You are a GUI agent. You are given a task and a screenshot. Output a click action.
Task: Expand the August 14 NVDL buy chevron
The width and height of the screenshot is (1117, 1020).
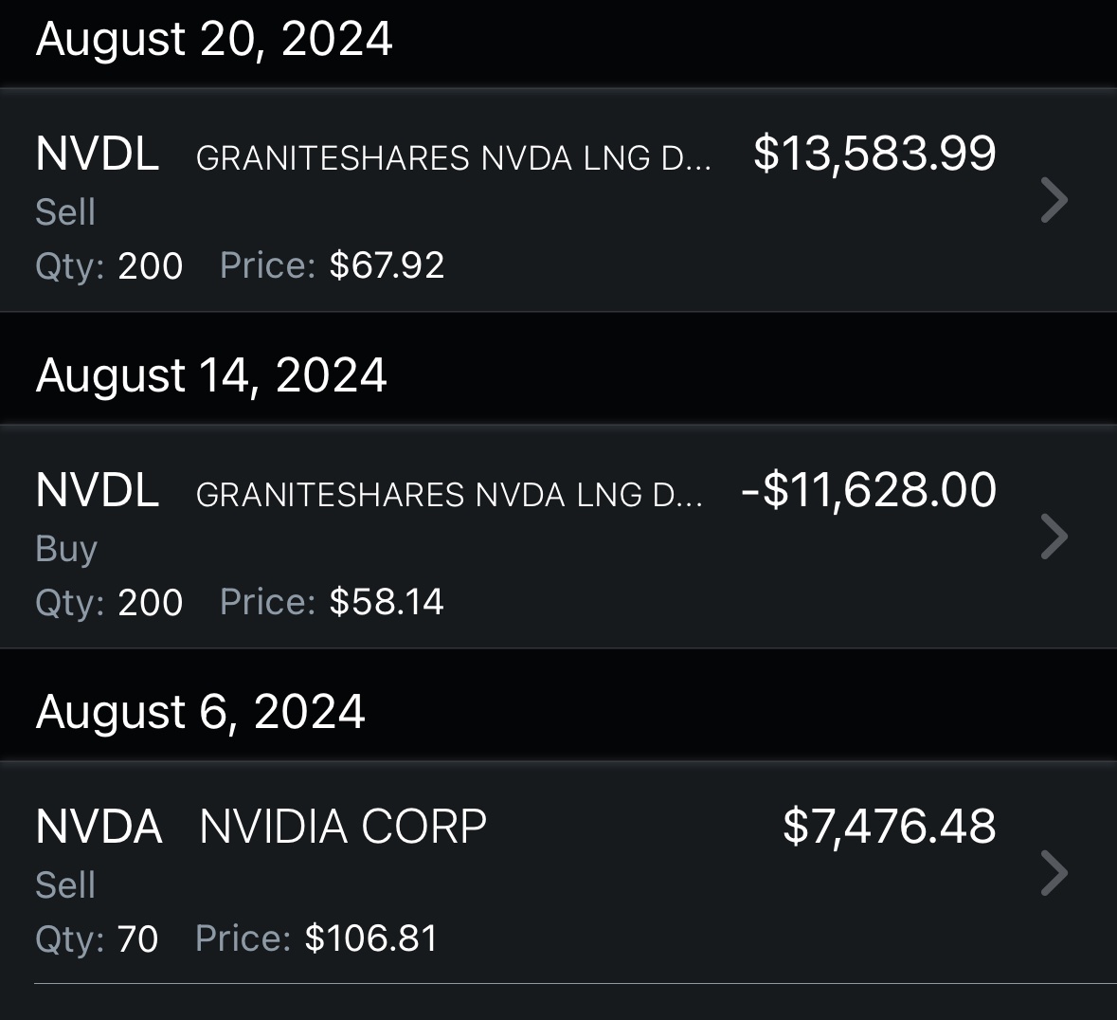pyautogui.click(x=1054, y=537)
